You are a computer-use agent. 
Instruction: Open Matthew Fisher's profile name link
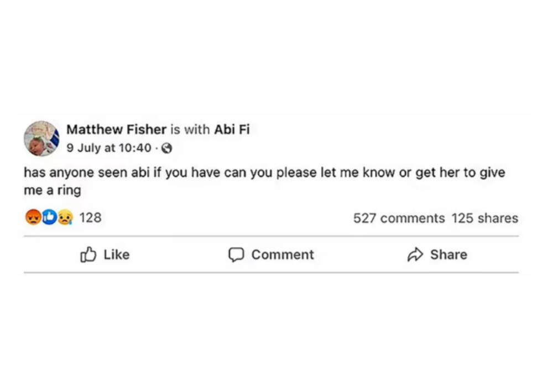coord(116,129)
